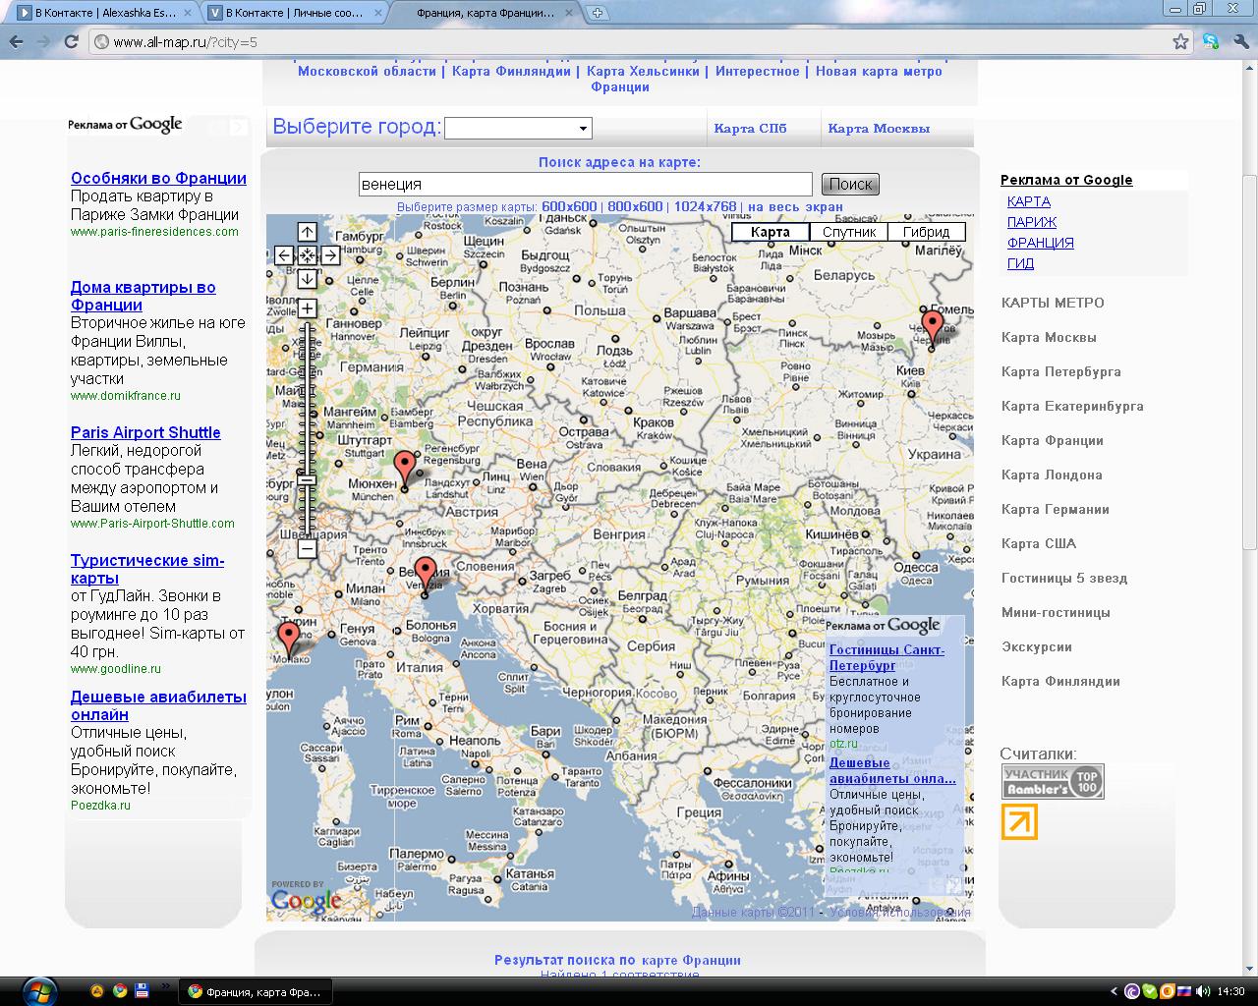
Task: Open the BitTorrent tray icon
Action: point(1132,991)
